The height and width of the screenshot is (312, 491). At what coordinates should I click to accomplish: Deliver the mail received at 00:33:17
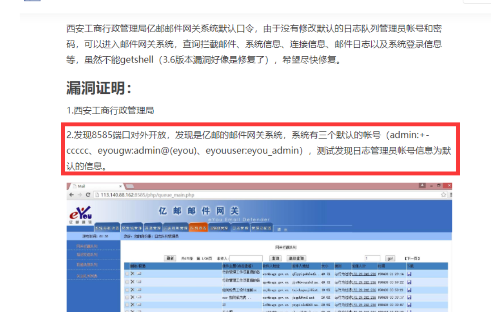139,297
